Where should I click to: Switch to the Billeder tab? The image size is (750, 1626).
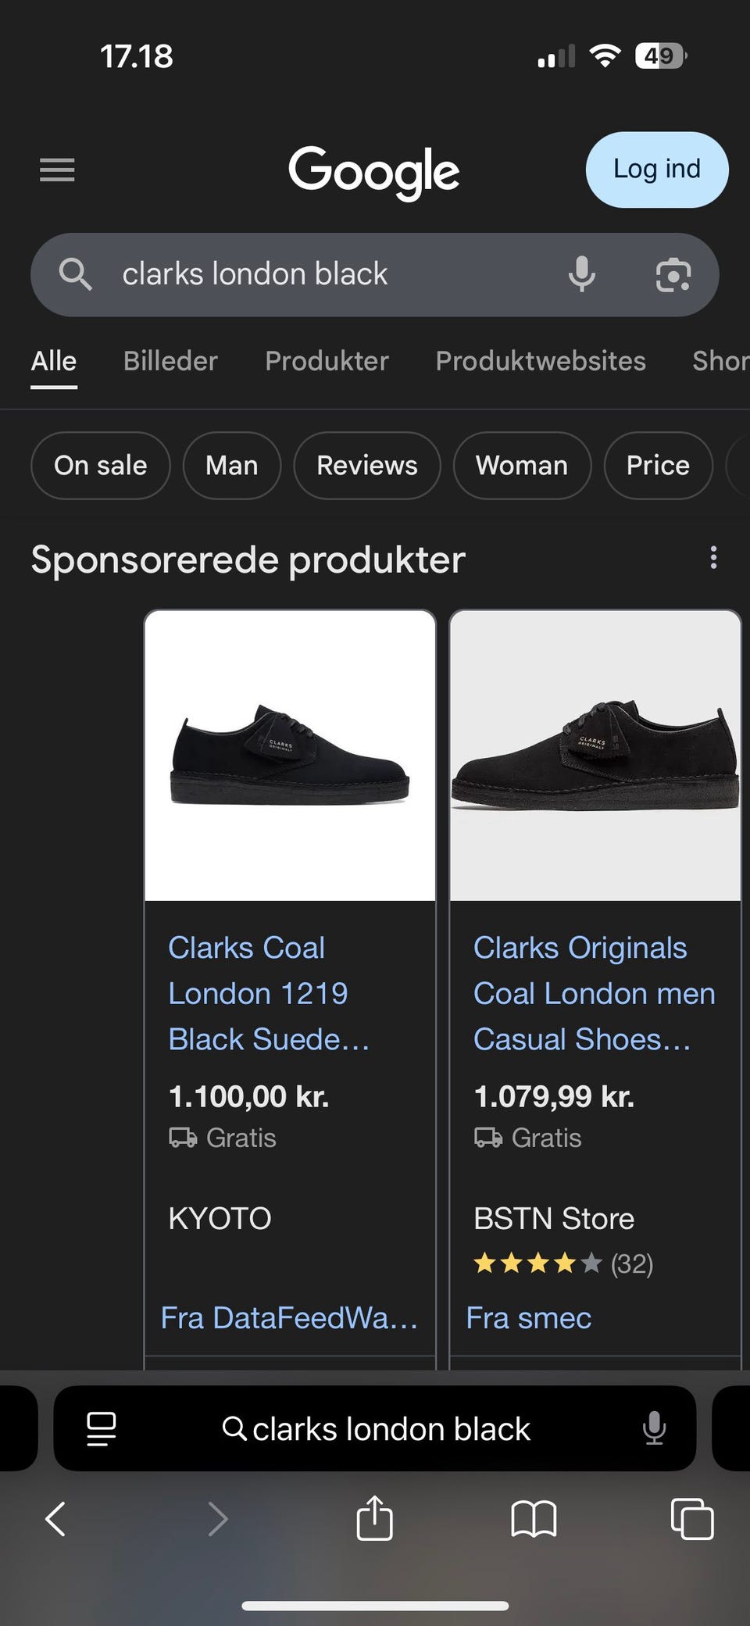[x=170, y=361]
